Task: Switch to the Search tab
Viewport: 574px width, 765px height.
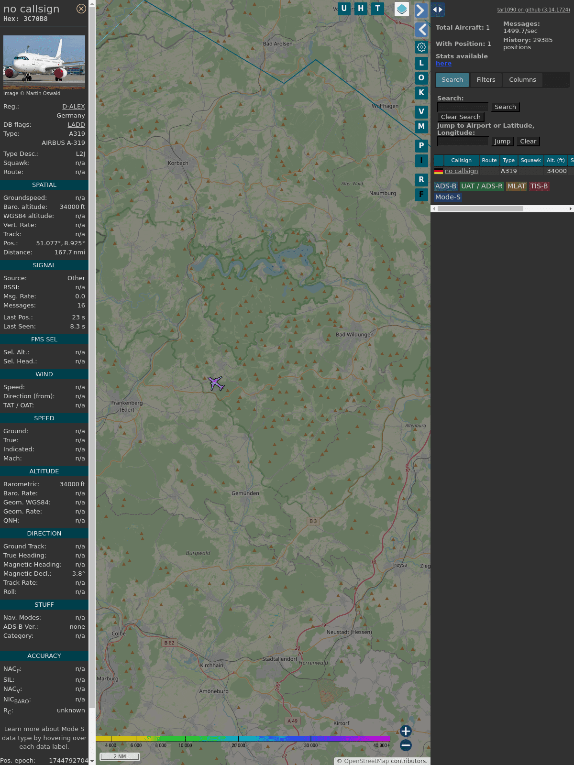Action: tap(453, 80)
